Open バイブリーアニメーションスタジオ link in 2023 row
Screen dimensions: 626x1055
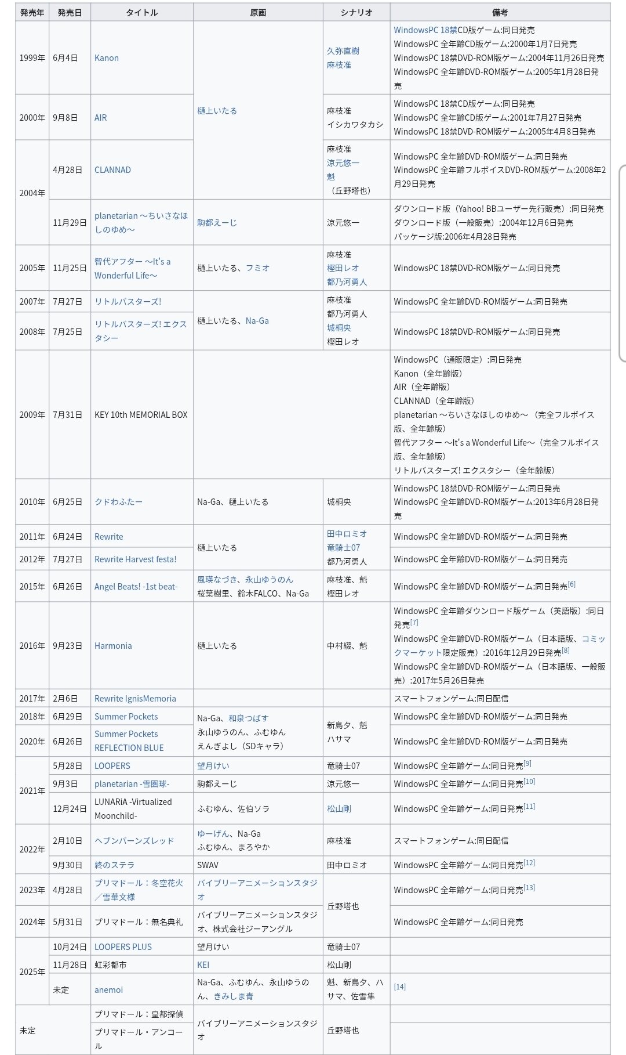[x=257, y=890]
